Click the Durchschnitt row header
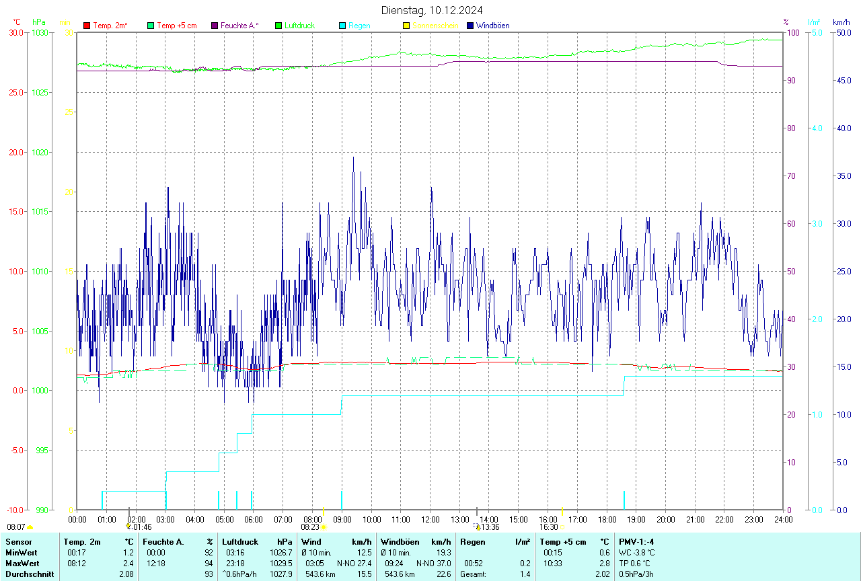The image size is (861, 581). coord(30,574)
